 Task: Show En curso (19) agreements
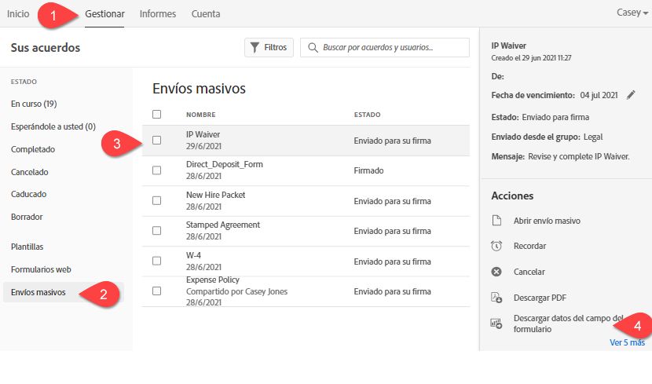(34, 104)
